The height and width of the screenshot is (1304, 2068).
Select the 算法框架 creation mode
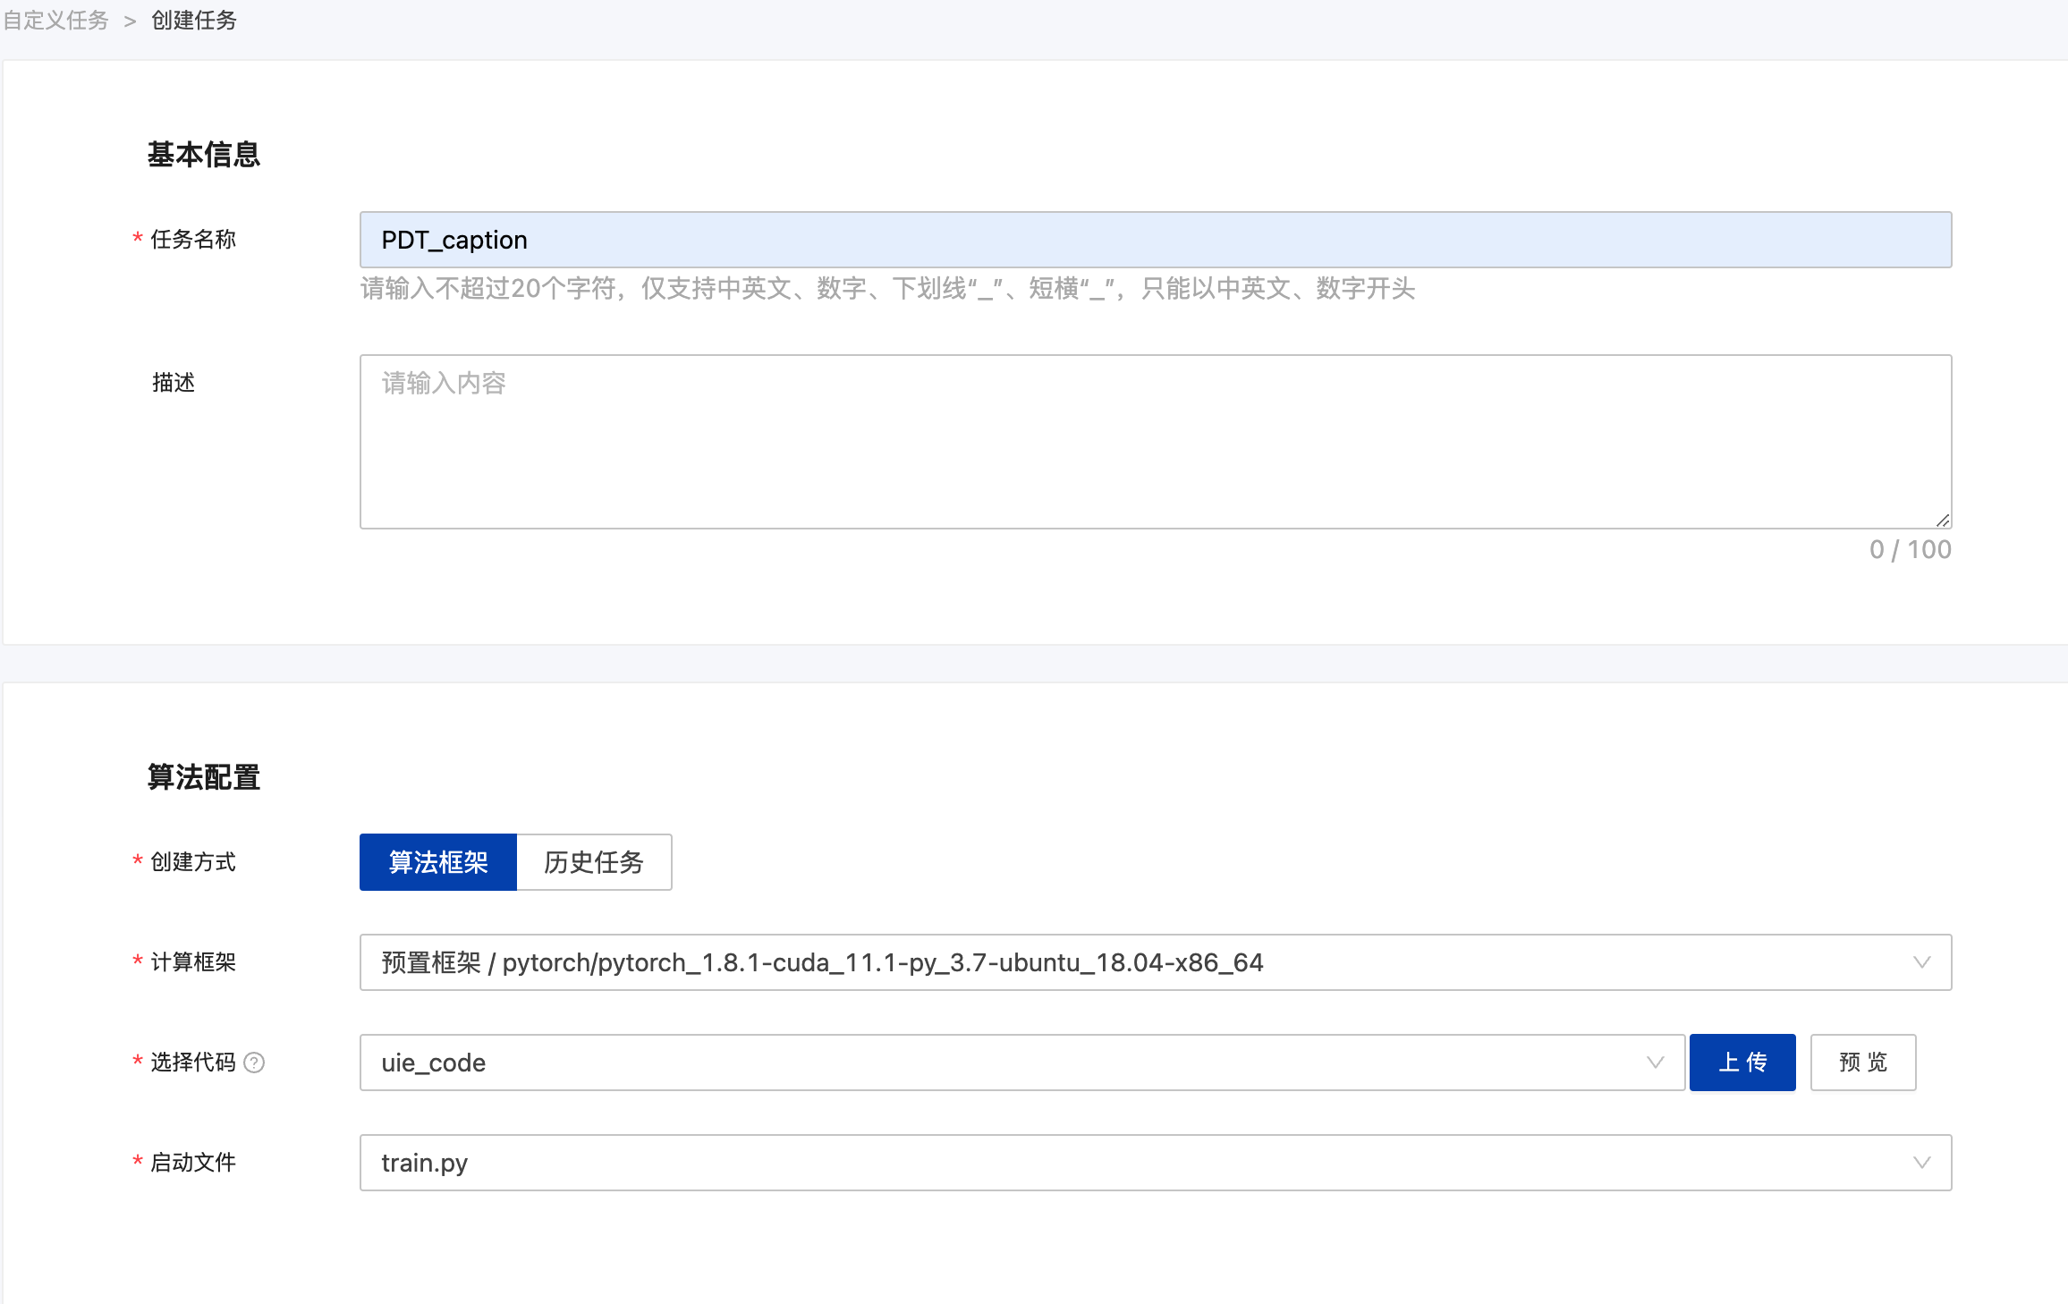coord(438,862)
